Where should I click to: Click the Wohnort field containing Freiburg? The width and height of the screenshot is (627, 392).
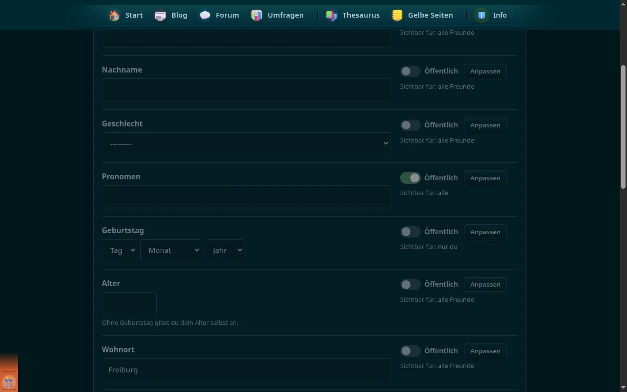tap(246, 369)
